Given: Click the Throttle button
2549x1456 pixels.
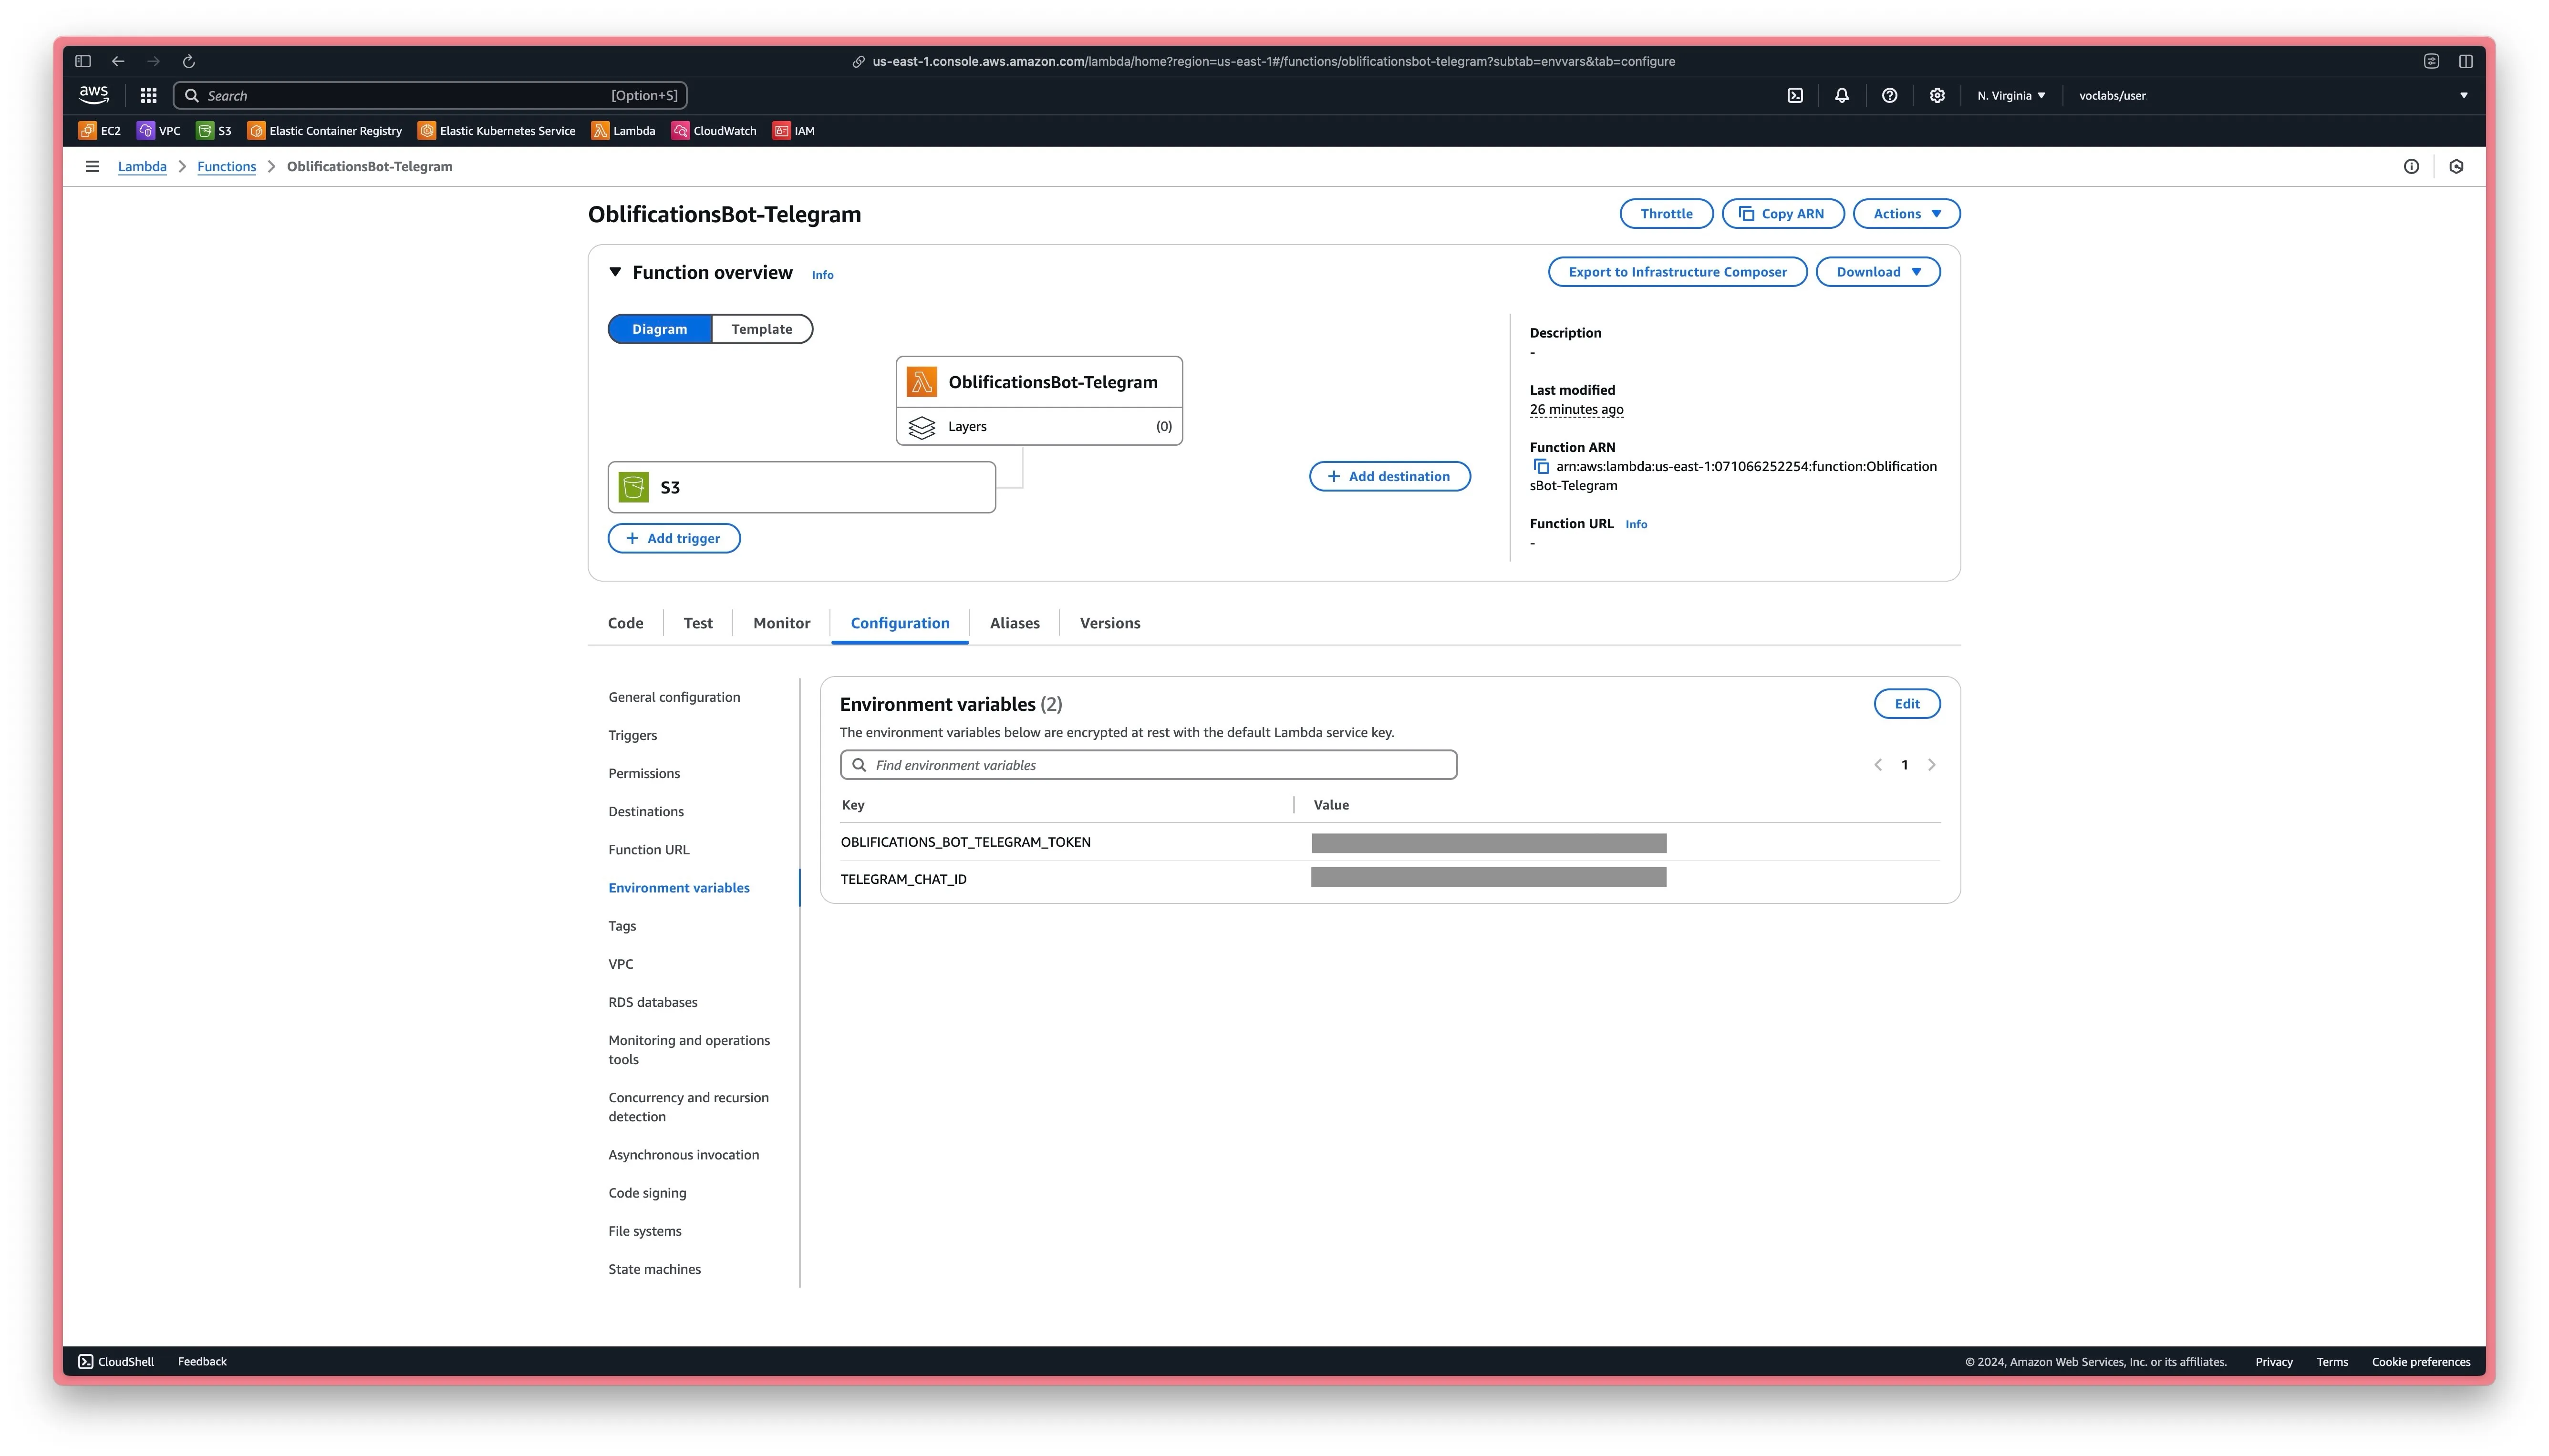Looking at the screenshot, I should click(1666, 214).
